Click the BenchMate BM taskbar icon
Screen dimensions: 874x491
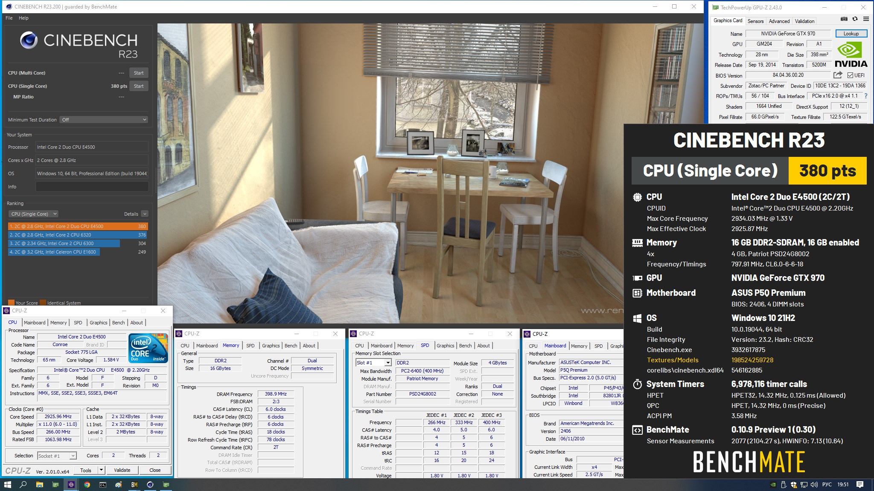point(134,485)
